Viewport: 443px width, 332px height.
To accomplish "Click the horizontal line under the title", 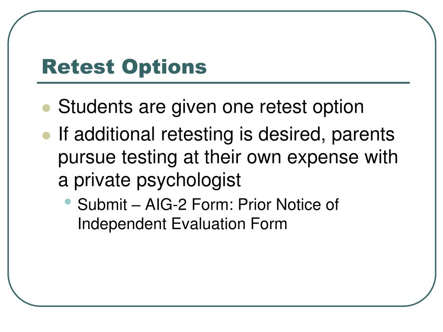I will pyautogui.click(x=223, y=83).
